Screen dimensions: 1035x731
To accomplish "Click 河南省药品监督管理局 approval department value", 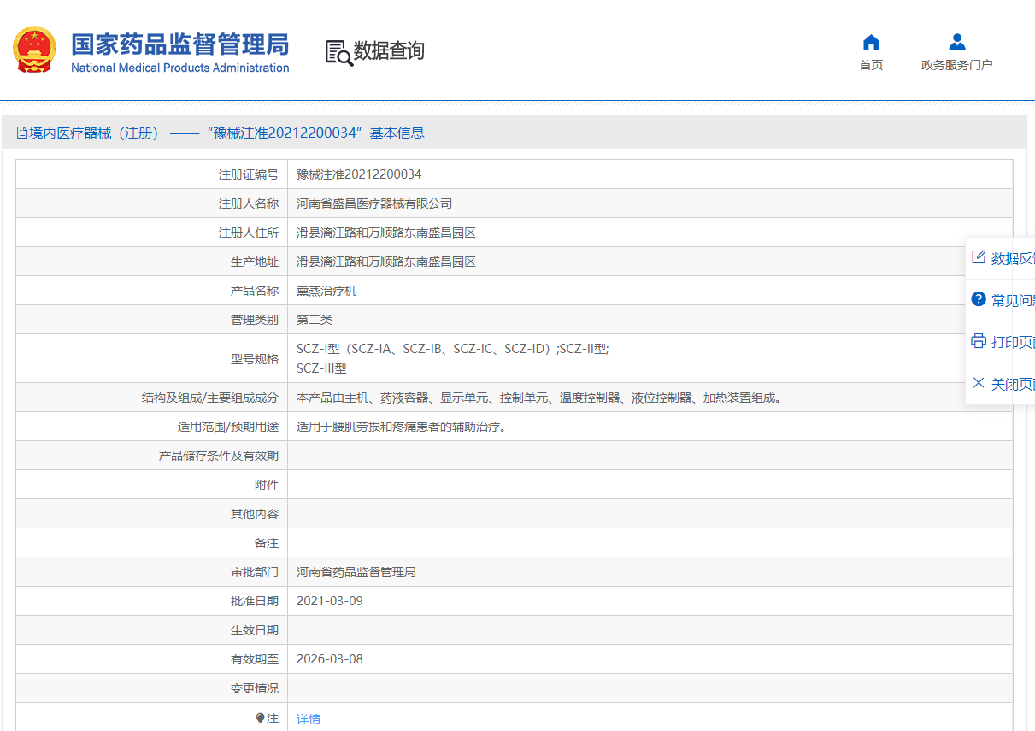I will [356, 572].
